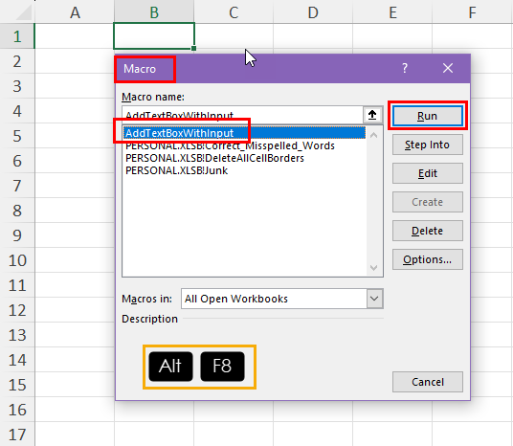Click in the Macro name field
Image resolution: width=513 pixels, height=446 pixels.
[x=242, y=115]
